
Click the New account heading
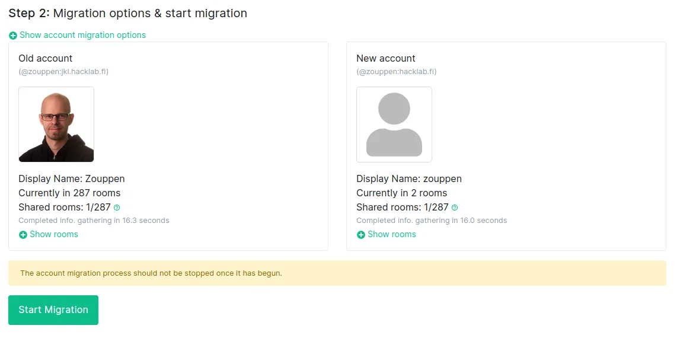coord(385,58)
